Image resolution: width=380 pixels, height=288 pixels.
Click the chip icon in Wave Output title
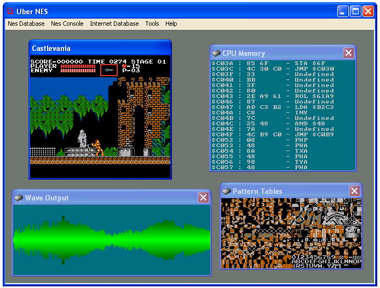[x=19, y=198]
